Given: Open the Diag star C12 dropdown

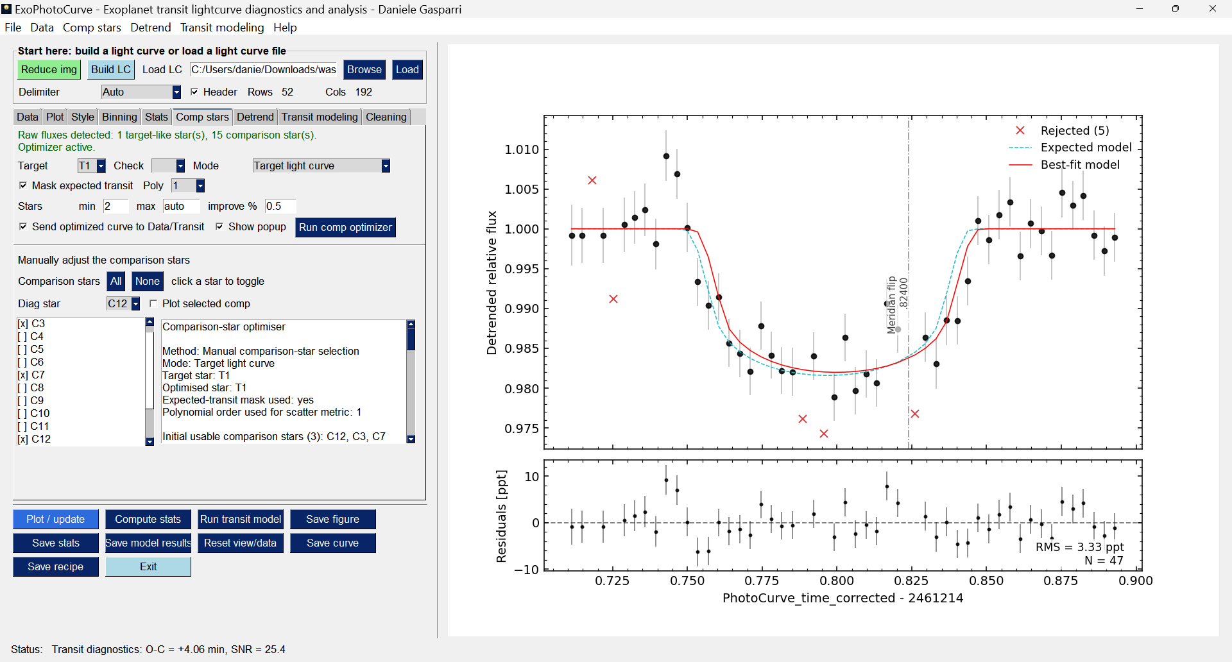Looking at the screenshot, I should (x=123, y=303).
